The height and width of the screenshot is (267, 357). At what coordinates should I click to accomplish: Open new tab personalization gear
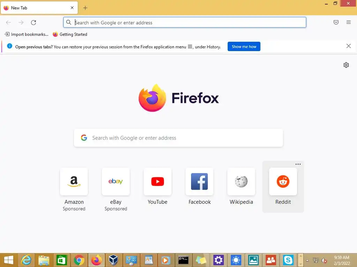[346, 65]
